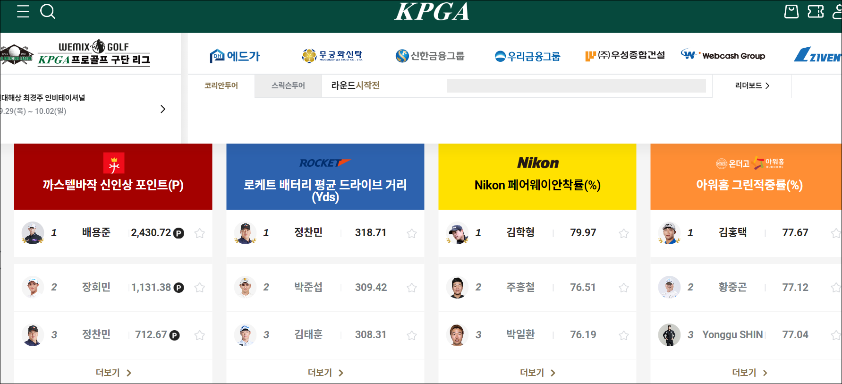Favorite 주흥철 with the star
Viewport: 842px width, 384px height.
pyautogui.click(x=624, y=287)
